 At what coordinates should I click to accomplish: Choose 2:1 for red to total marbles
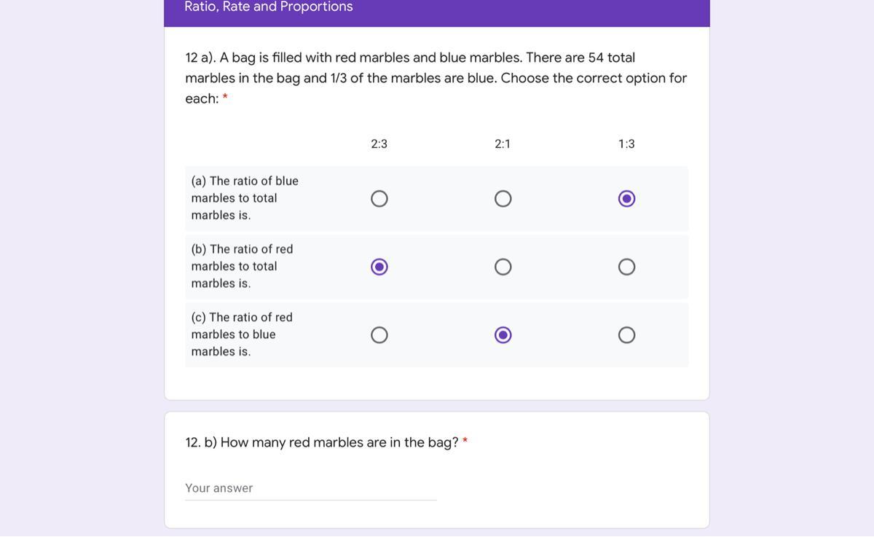pos(503,267)
